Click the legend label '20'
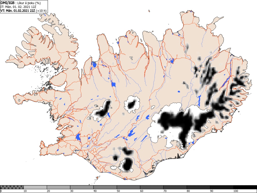Screen dimensions: 257x193 coord(48,191)
